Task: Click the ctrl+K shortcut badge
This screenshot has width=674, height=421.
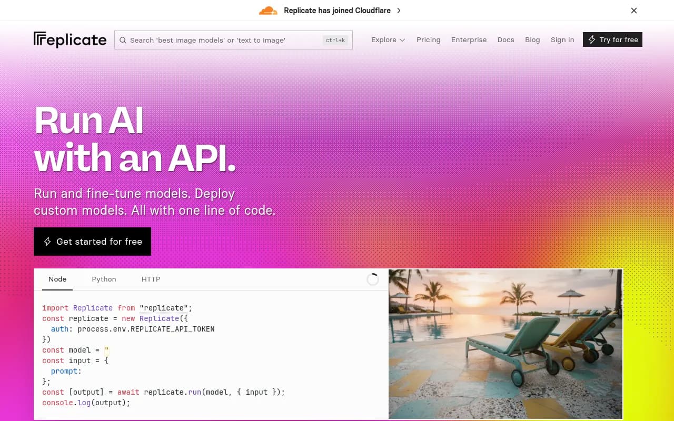Action: click(x=335, y=40)
